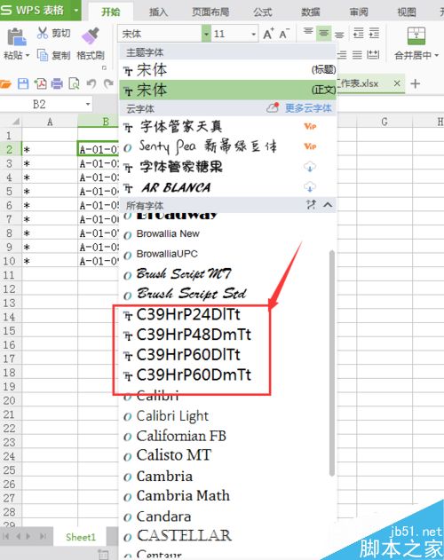Click the column G header
This screenshot has width=444, height=560.
(x=385, y=122)
